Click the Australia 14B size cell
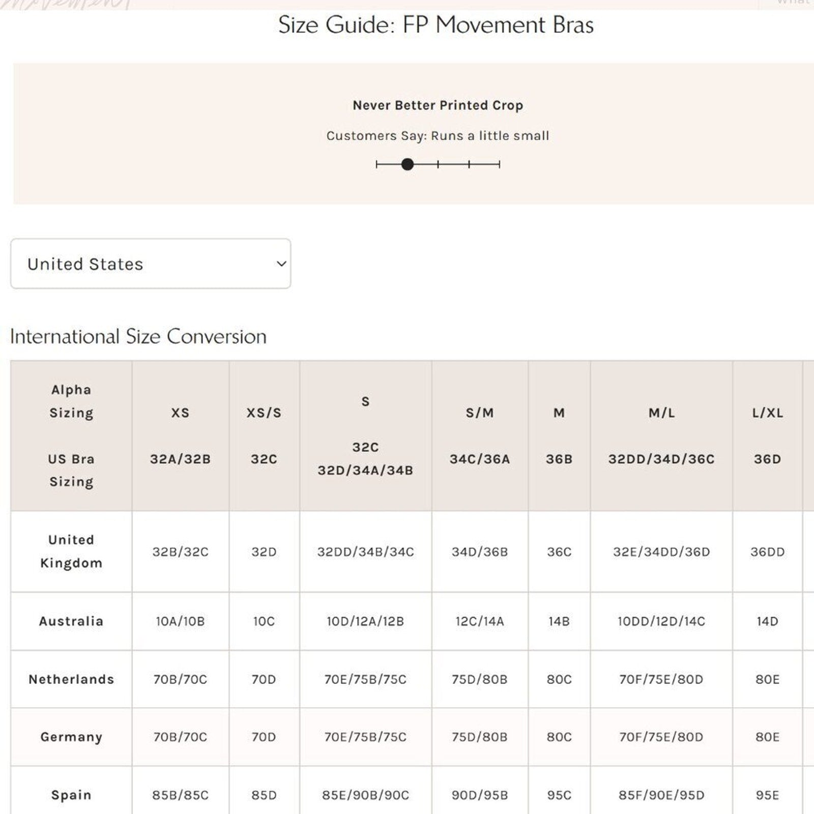The height and width of the screenshot is (814, 814). pos(559,621)
